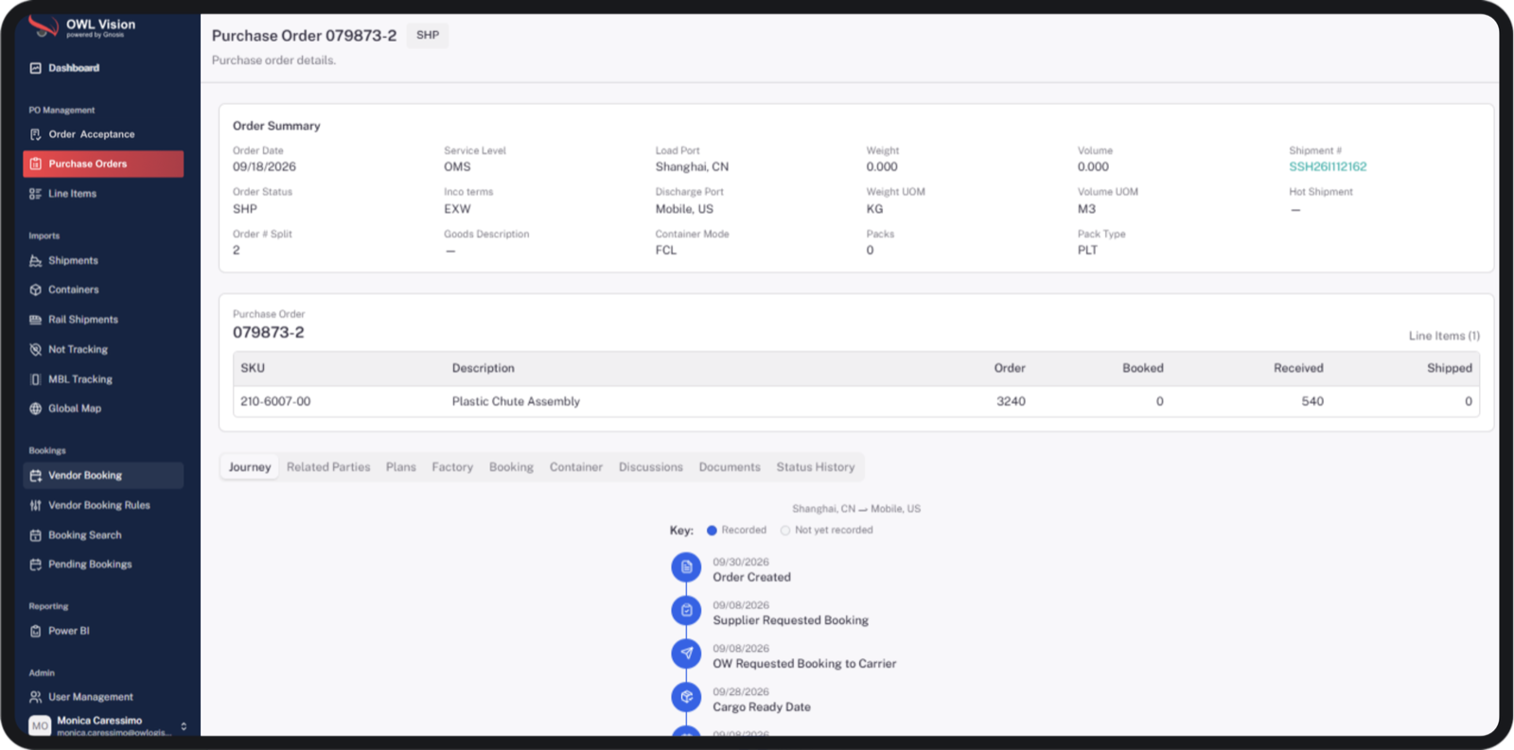
Task: Click the Received value 540
Action: (1312, 401)
